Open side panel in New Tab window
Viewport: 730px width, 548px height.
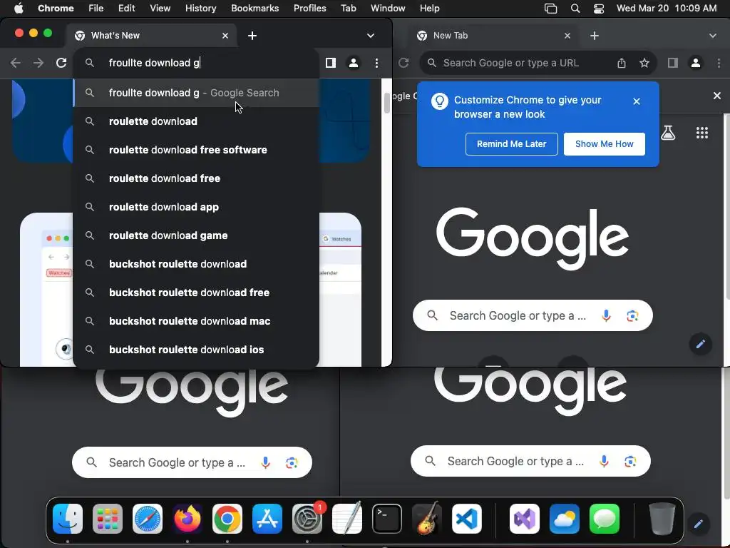tap(673, 63)
